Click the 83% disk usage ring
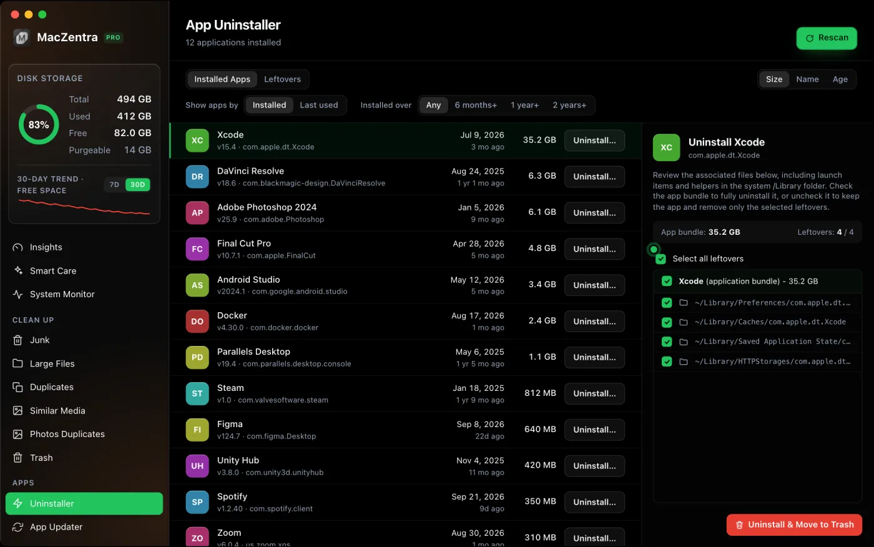 (39, 125)
